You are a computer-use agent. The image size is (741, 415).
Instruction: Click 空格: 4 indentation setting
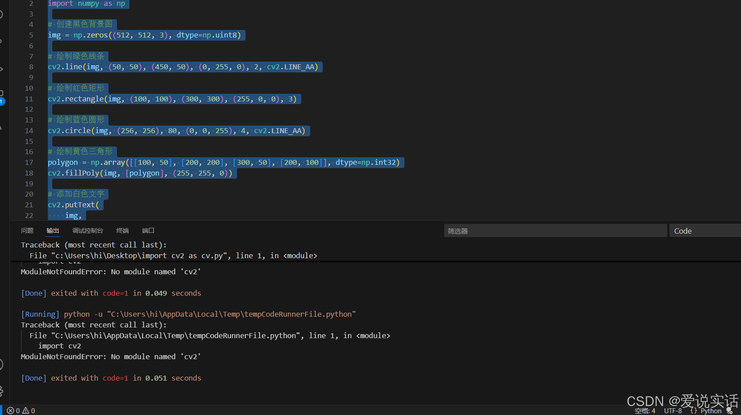(644, 411)
